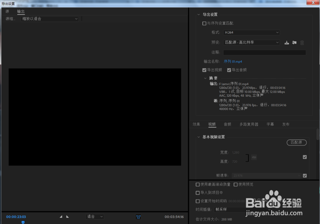This screenshot has width=320, height=224.
Task: Click the 匹配源 match source button
Action: [x=297, y=143]
